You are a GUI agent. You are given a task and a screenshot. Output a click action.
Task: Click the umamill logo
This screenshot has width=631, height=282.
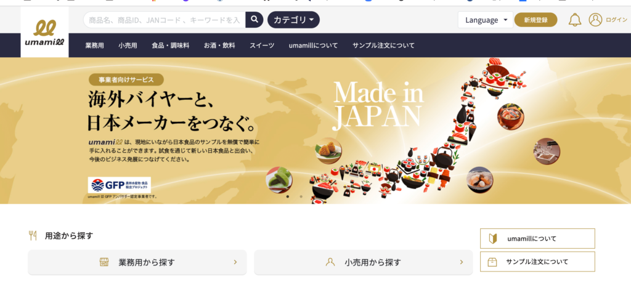click(x=44, y=32)
